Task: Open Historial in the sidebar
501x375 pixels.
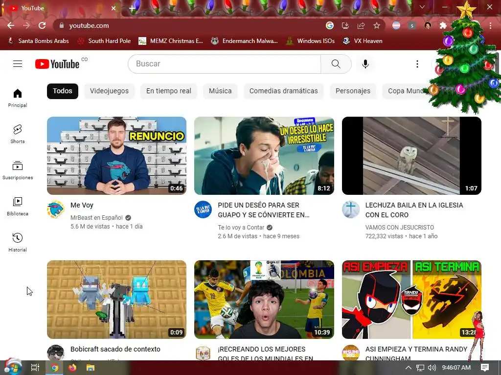Action: [18, 242]
